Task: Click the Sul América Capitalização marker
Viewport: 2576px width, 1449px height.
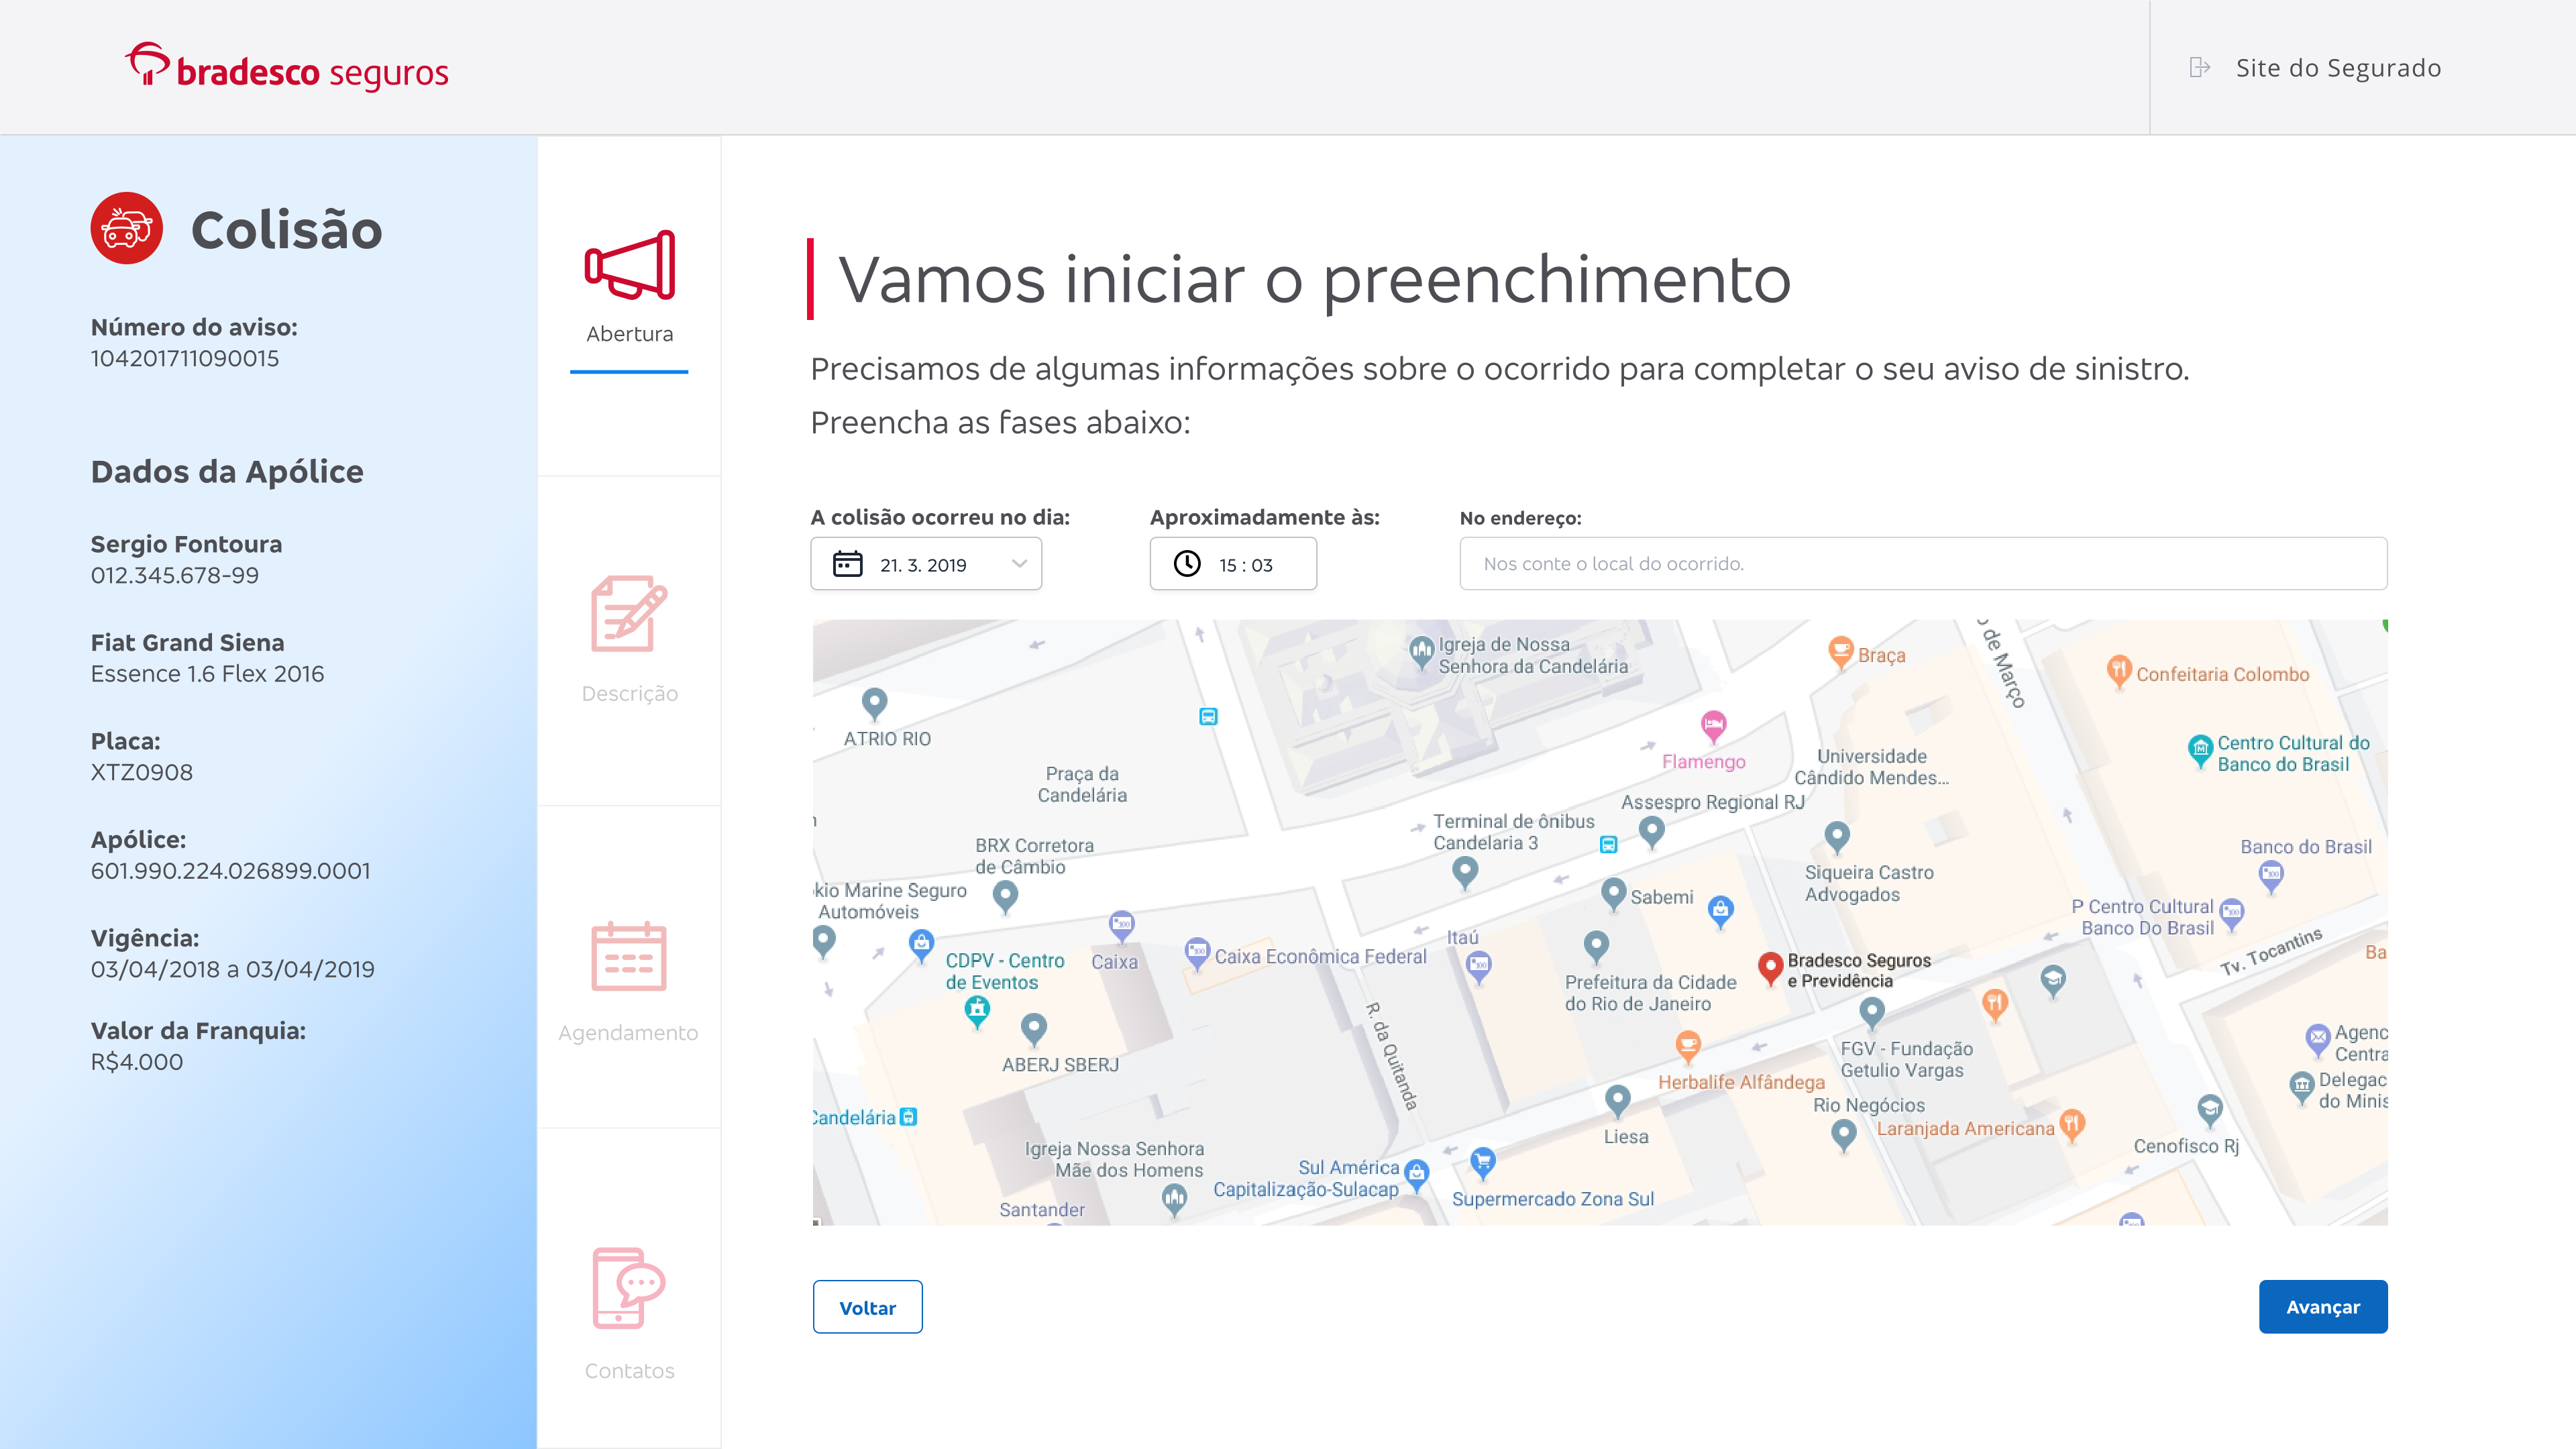Action: click(x=1416, y=1175)
